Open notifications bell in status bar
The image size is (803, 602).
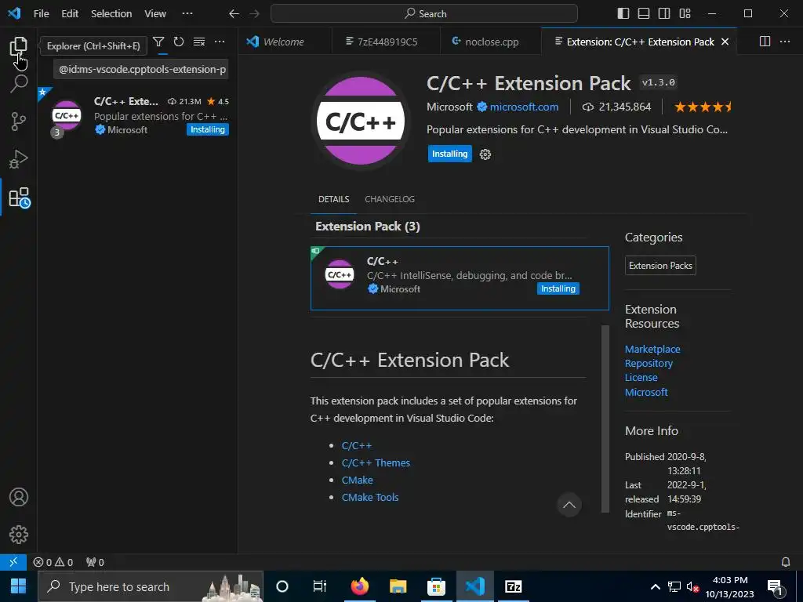[786, 562]
